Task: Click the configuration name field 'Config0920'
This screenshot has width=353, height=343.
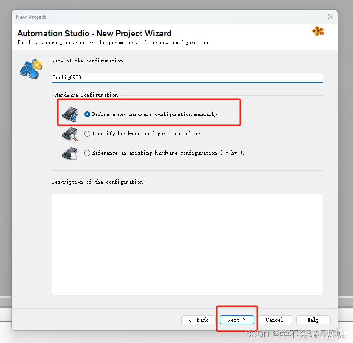Action: pyautogui.click(x=187, y=78)
